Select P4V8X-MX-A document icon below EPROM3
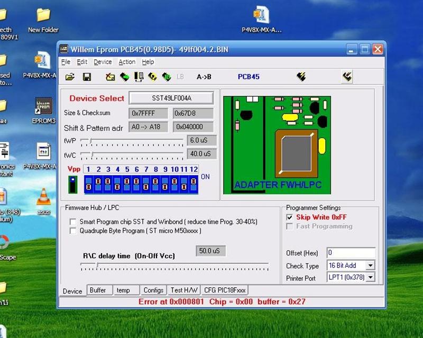 coord(41,156)
